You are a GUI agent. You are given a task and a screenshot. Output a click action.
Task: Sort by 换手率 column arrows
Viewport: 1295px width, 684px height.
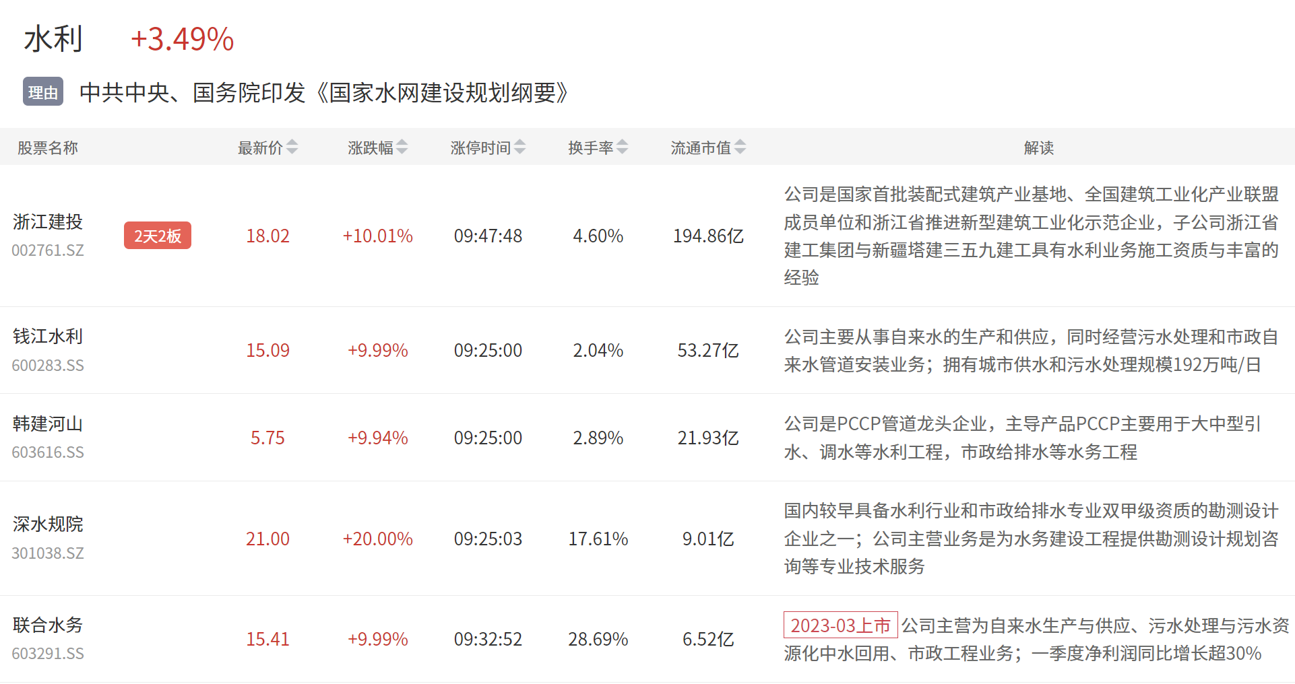tap(622, 147)
